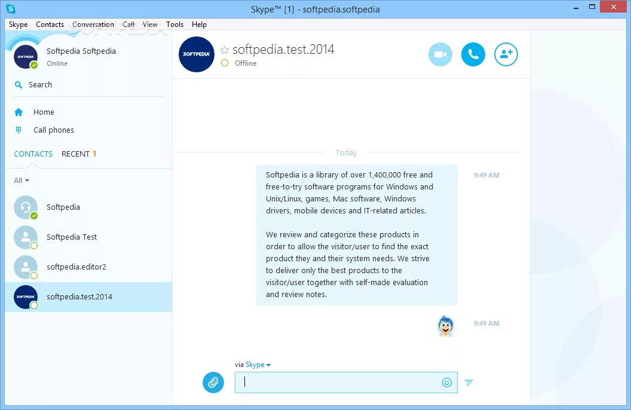This screenshot has height=410, width=631.
Task: Click softpedia.test.2014 avatar in conversation header
Action: click(197, 54)
